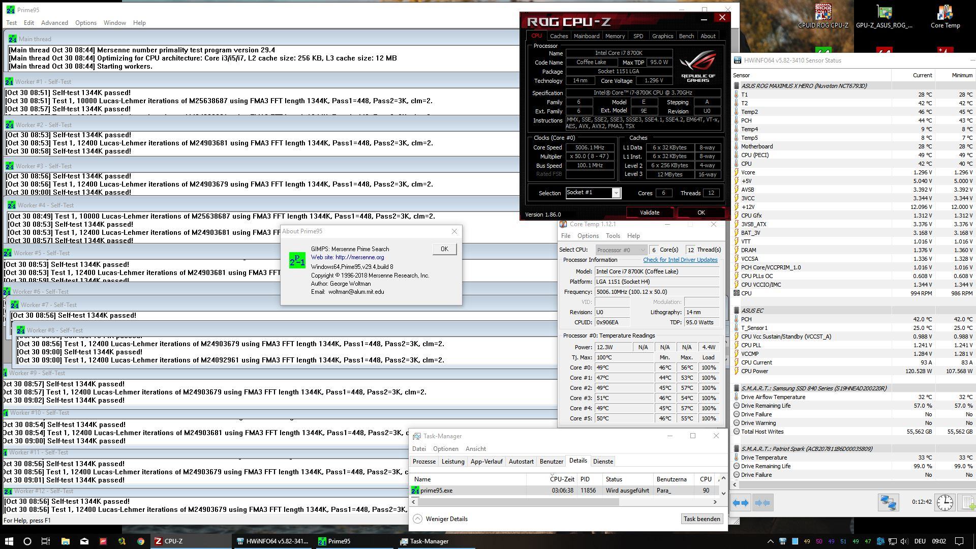The height and width of the screenshot is (549, 976).
Task: Open GPU-Z ASUS ROG desktop shortcut
Action: [884, 16]
